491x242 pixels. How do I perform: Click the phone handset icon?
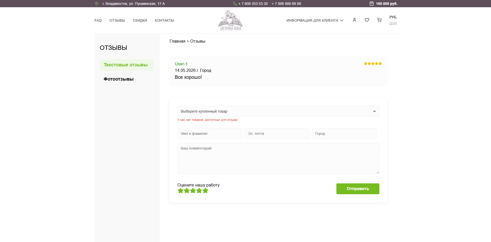[235, 4]
